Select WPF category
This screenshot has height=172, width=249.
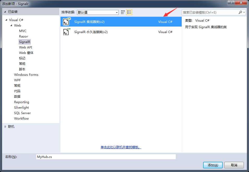(17, 80)
